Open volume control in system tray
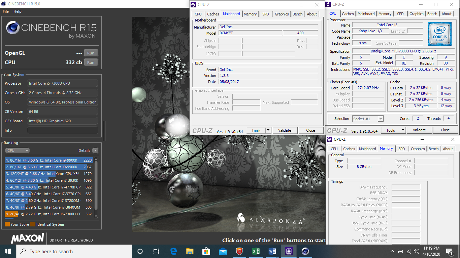This screenshot has height=258, width=460. (x=417, y=251)
